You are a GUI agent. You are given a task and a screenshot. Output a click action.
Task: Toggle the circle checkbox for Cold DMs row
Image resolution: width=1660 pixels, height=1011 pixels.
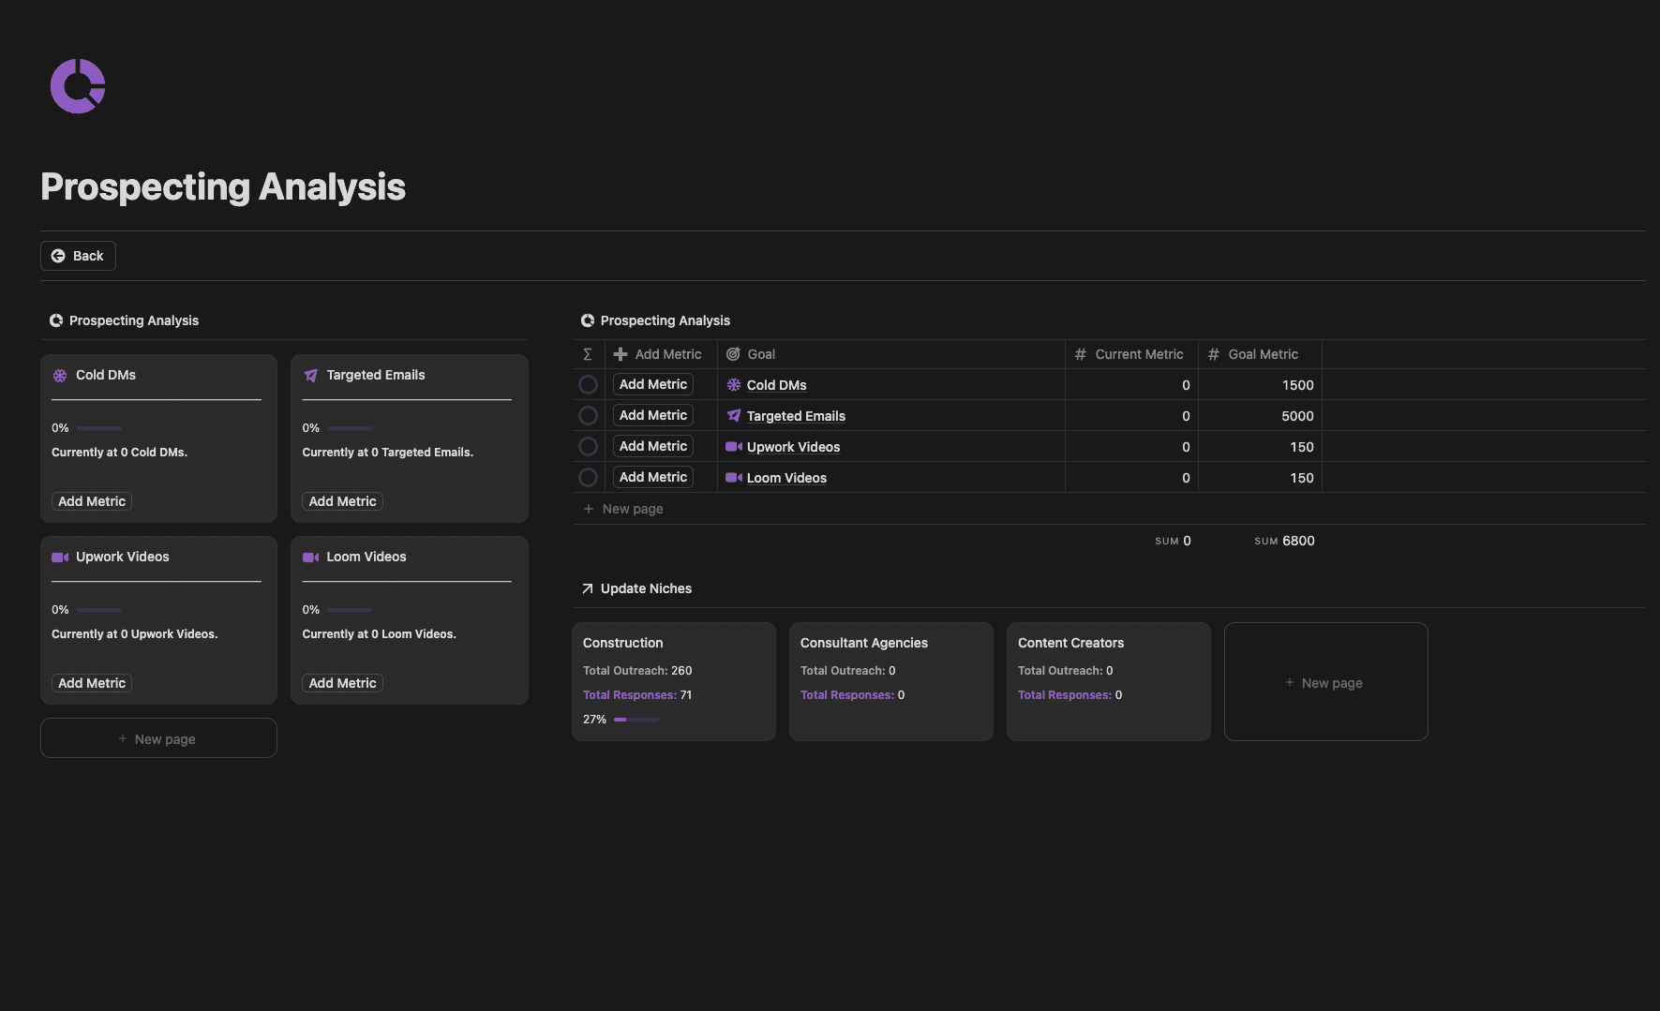tap(588, 384)
